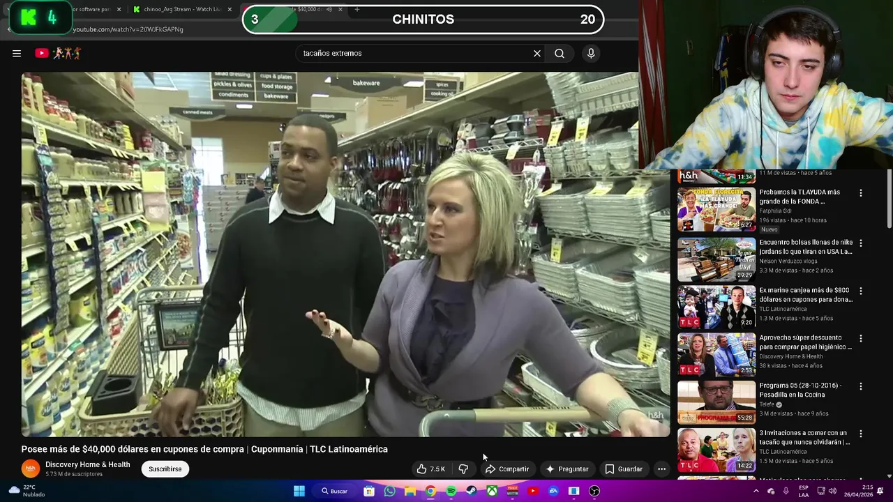The width and height of the screenshot is (893, 502).
Task: Open Spotify from the taskbar
Action: click(x=451, y=491)
